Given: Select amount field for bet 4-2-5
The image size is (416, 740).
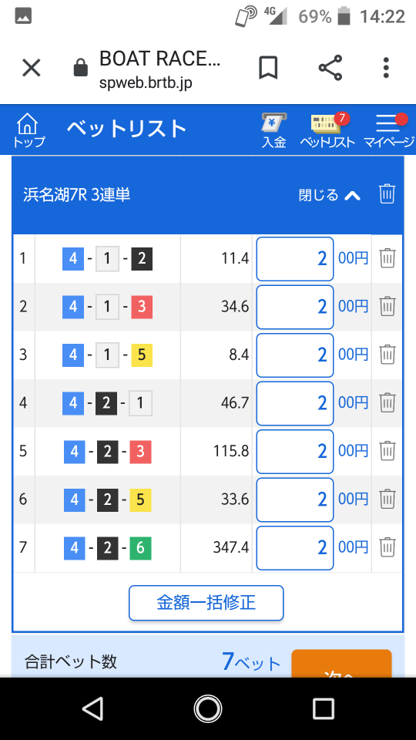Looking at the screenshot, I should point(295,499).
